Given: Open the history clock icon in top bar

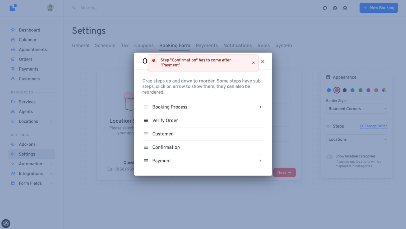Looking at the screenshot, I should tap(335, 8).
